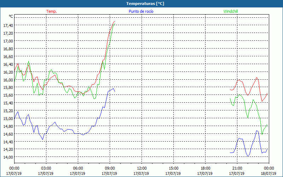Click the 15,80 y-axis value
283x177 pixels.
click(x=8, y=87)
